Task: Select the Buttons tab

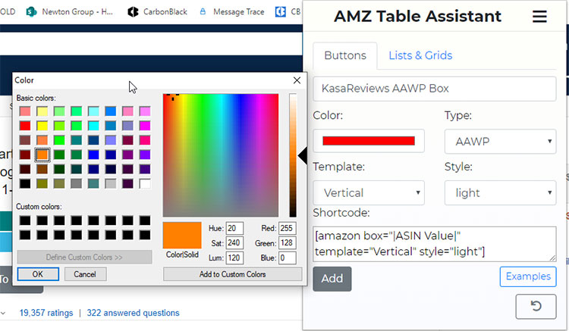Action: 345,55
